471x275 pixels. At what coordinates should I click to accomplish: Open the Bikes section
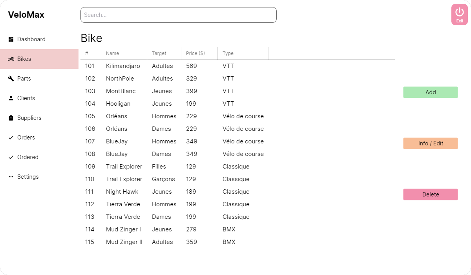pyautogui.click(x=24, y=59)
